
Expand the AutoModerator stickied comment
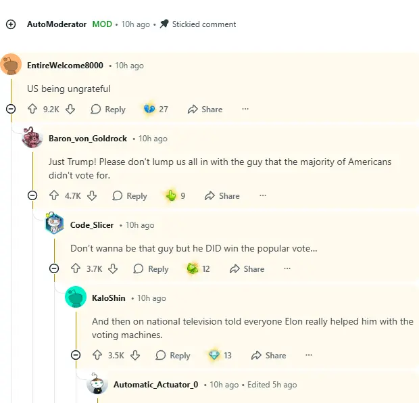point(11,24)
